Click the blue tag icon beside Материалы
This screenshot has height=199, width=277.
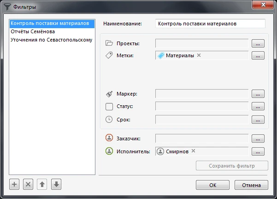(161, 55)
